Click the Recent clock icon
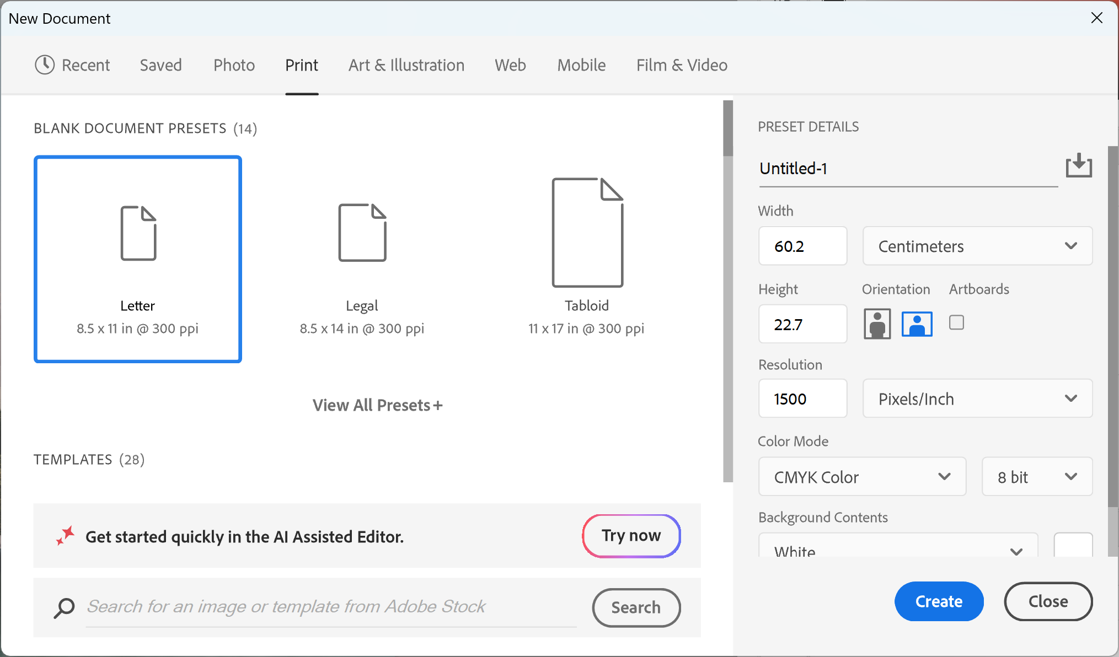This screenshot has width=1119, height=657. pos(45,65)
